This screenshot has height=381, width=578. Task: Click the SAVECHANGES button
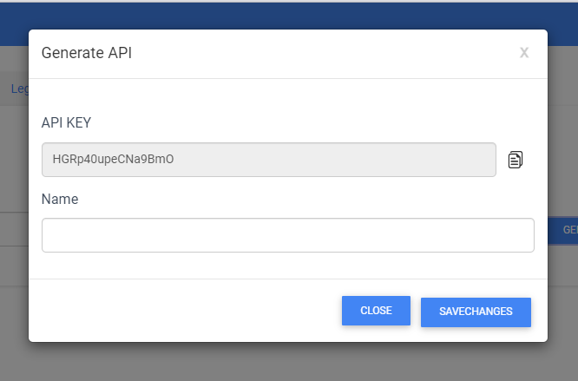coord(476,312)
